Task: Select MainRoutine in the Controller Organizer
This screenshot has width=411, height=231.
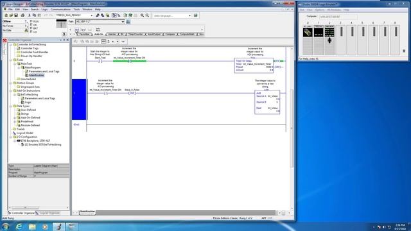Action: click(x=37, y=75)
